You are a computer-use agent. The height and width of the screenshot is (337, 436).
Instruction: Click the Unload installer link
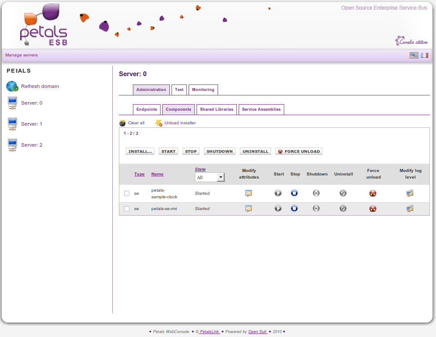click(180, 123)
